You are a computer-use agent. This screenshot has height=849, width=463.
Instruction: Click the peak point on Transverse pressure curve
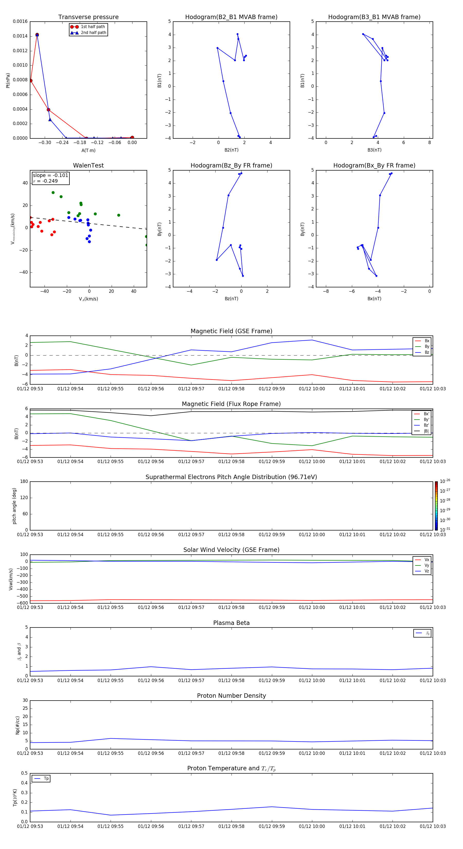[37, 35]
